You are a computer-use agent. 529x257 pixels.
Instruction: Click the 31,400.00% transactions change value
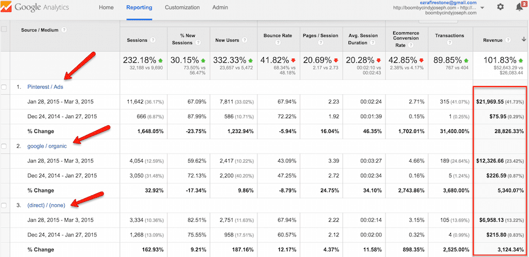pyautogui.click(x=454, y=131)
